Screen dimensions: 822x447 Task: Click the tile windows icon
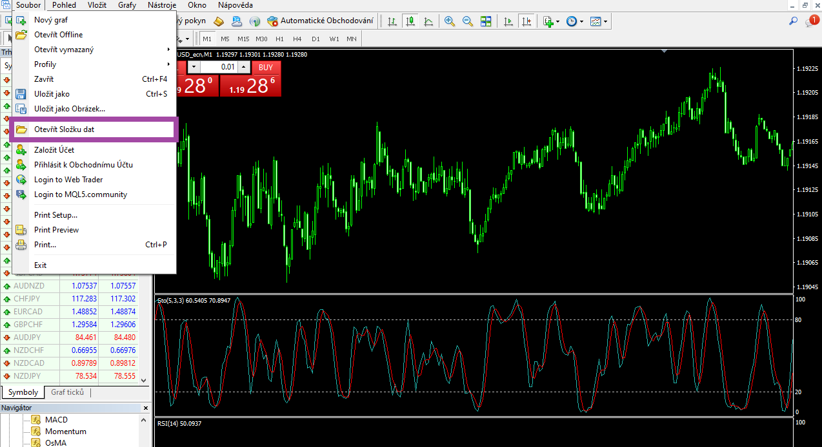pos(485,21)
